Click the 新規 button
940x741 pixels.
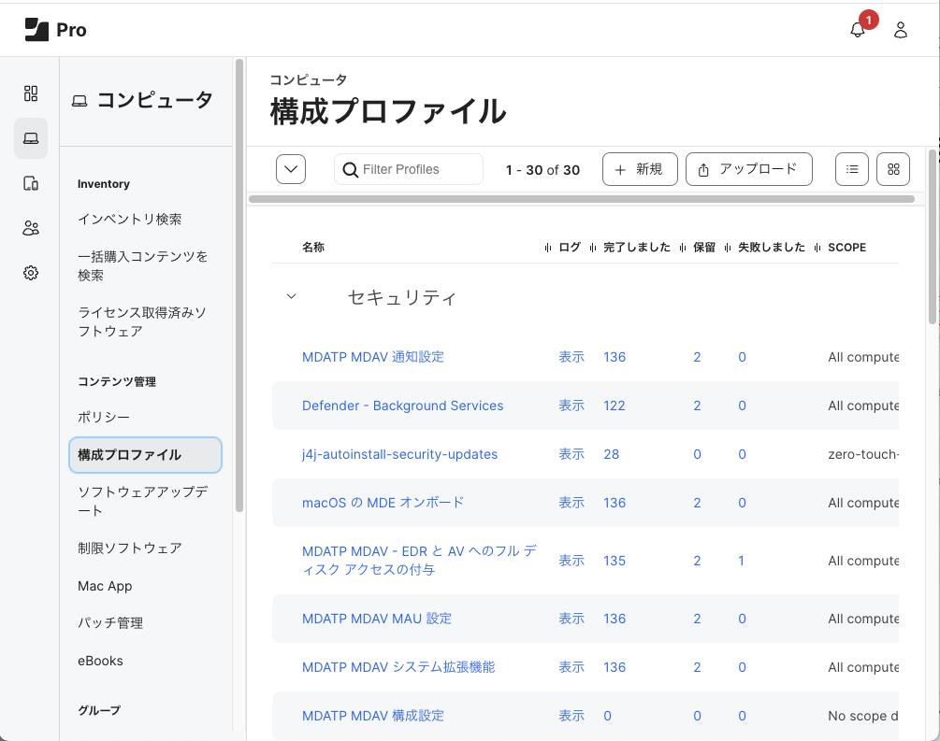640,169
